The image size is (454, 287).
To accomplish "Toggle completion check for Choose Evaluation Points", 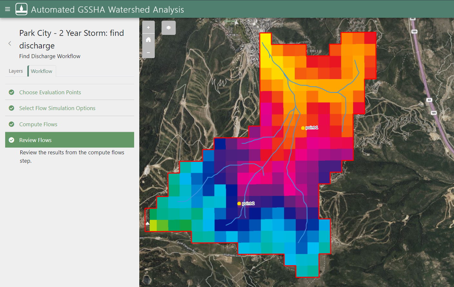I will point(11,92).
